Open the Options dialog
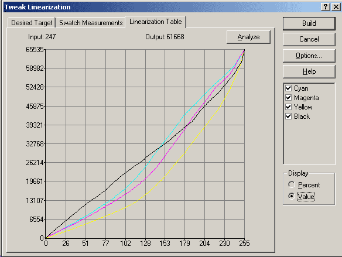342x257 pixels. [x=309, y=56]
